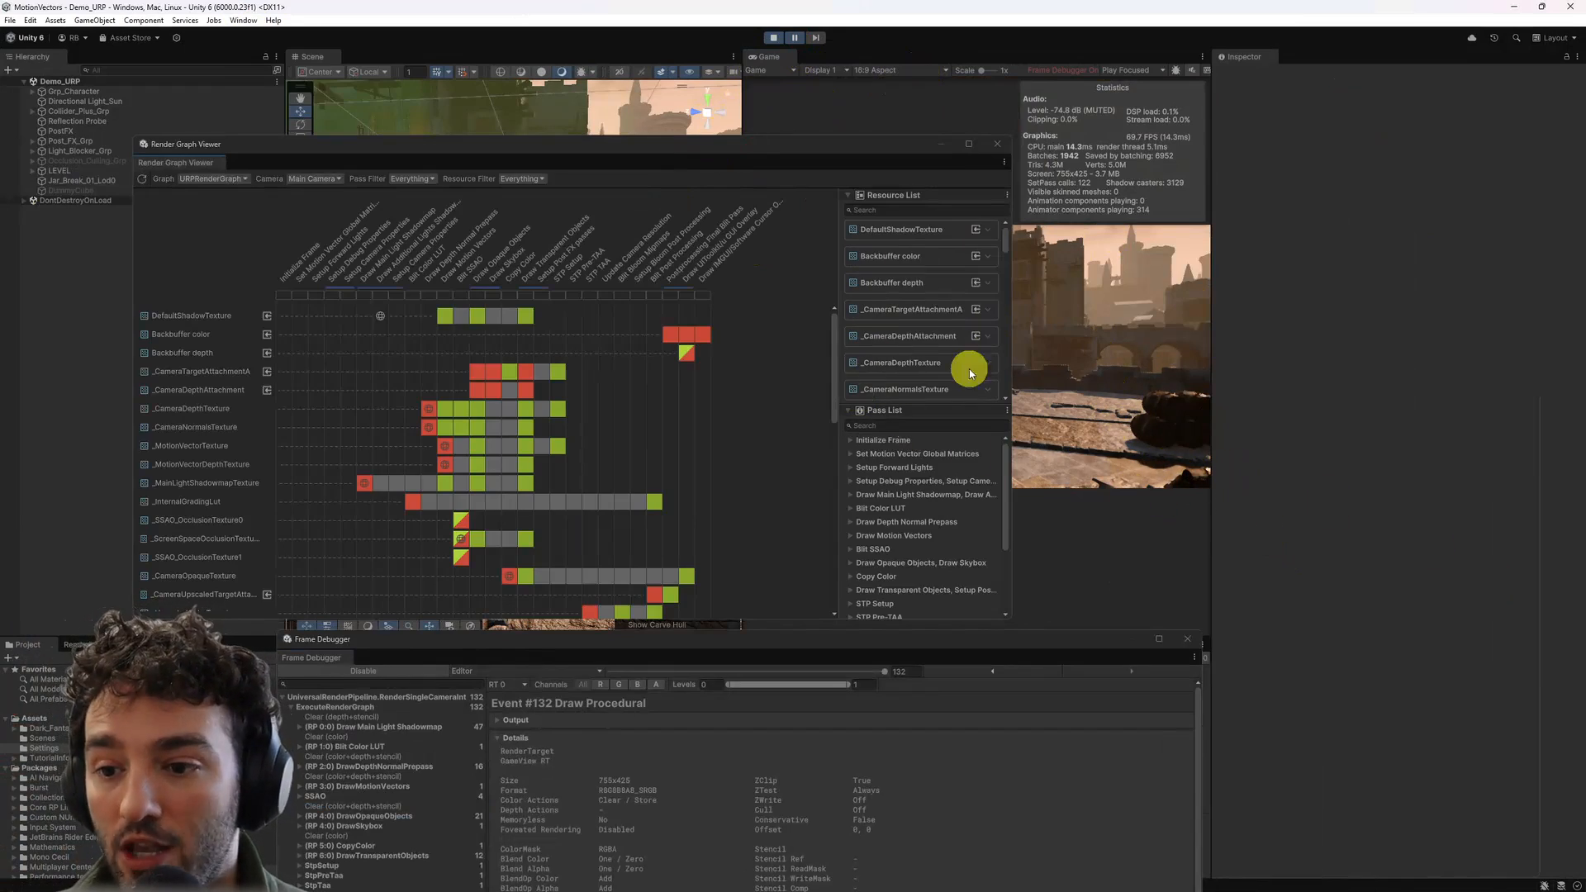Click Pause in the playback controls
The width and height of the screenshot is (1586, 892).
[795, 37]
